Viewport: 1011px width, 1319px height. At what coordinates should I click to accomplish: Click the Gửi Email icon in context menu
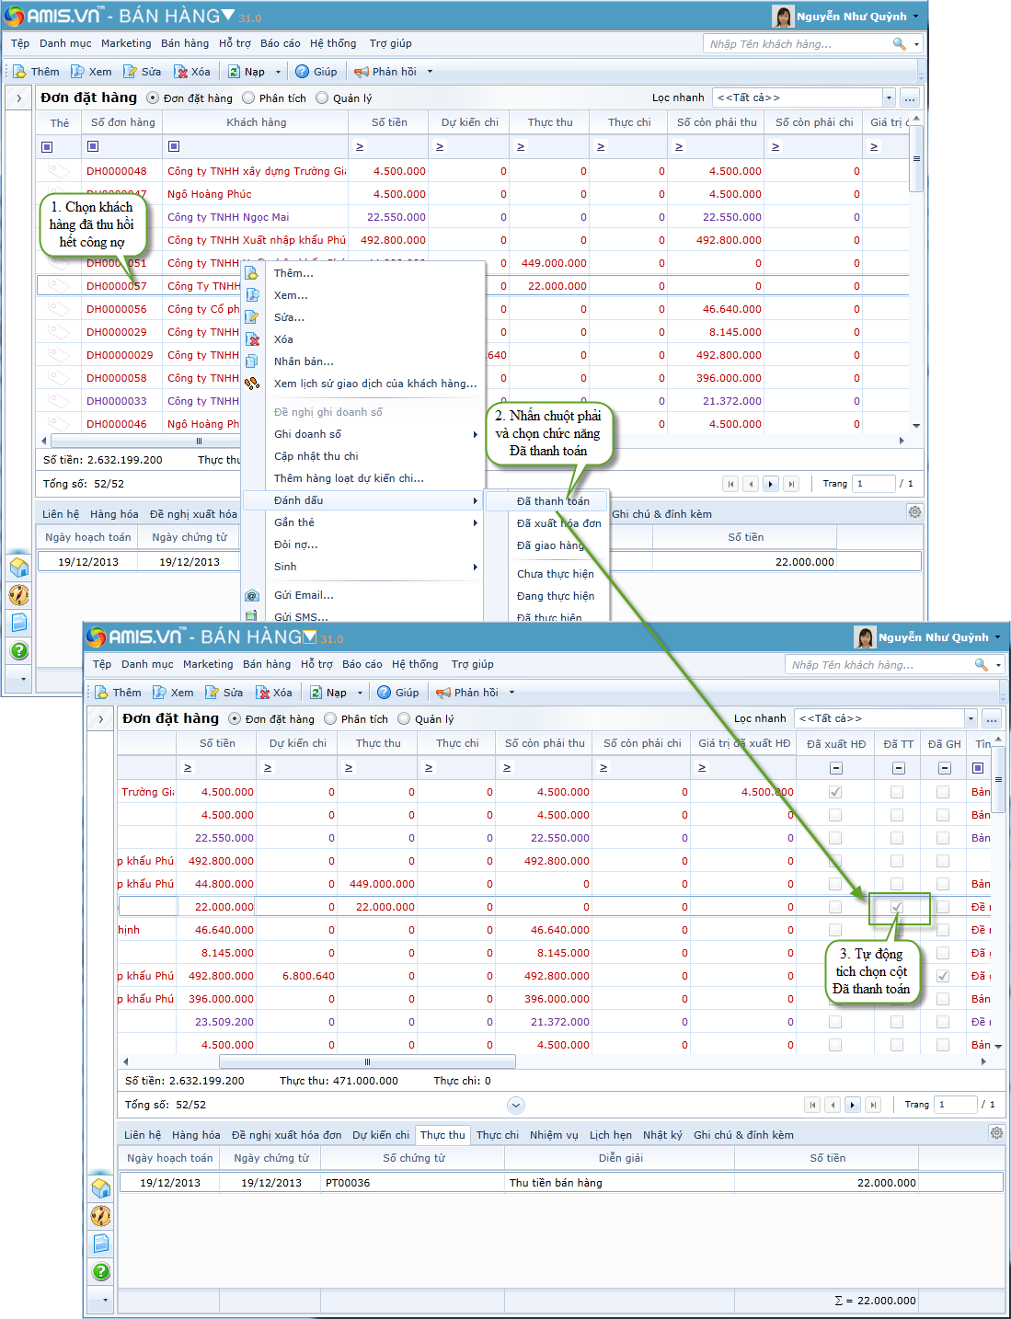pyautogui.click(x=252, y=595)
